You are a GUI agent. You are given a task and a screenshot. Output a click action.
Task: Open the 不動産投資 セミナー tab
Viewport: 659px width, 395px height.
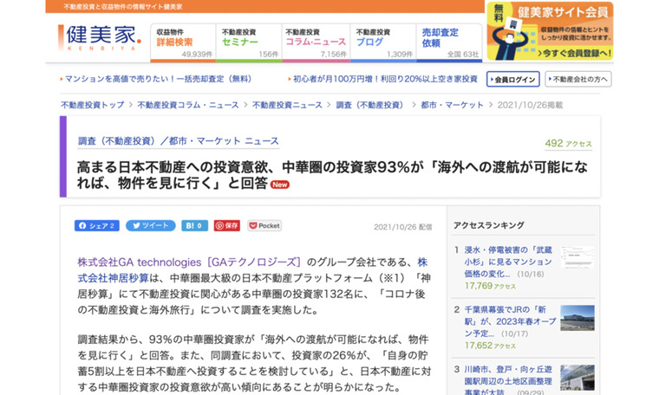point(249,42)
